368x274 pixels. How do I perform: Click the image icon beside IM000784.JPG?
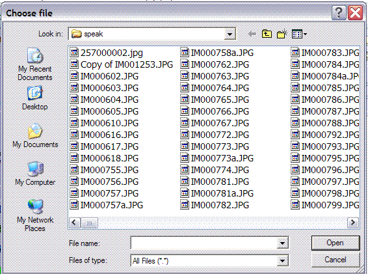295,64
